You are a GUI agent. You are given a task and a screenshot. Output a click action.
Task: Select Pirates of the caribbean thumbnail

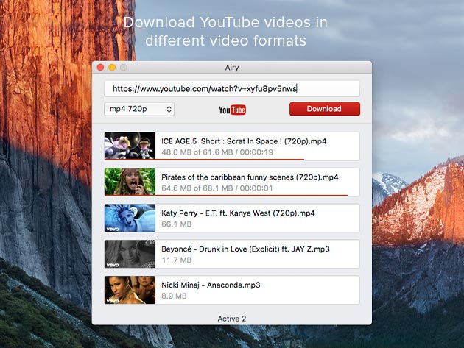pos(130,182)
